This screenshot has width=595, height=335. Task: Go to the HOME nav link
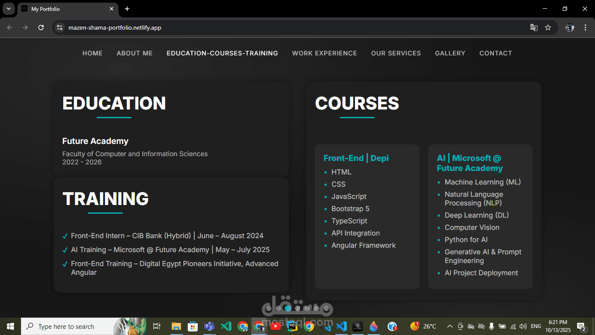92,53
